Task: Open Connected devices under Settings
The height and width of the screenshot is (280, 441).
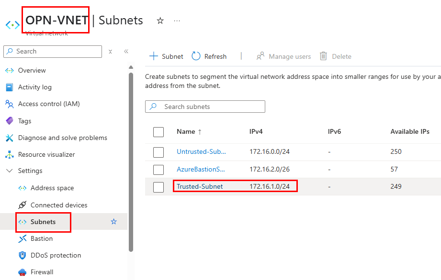Action: 59,205
